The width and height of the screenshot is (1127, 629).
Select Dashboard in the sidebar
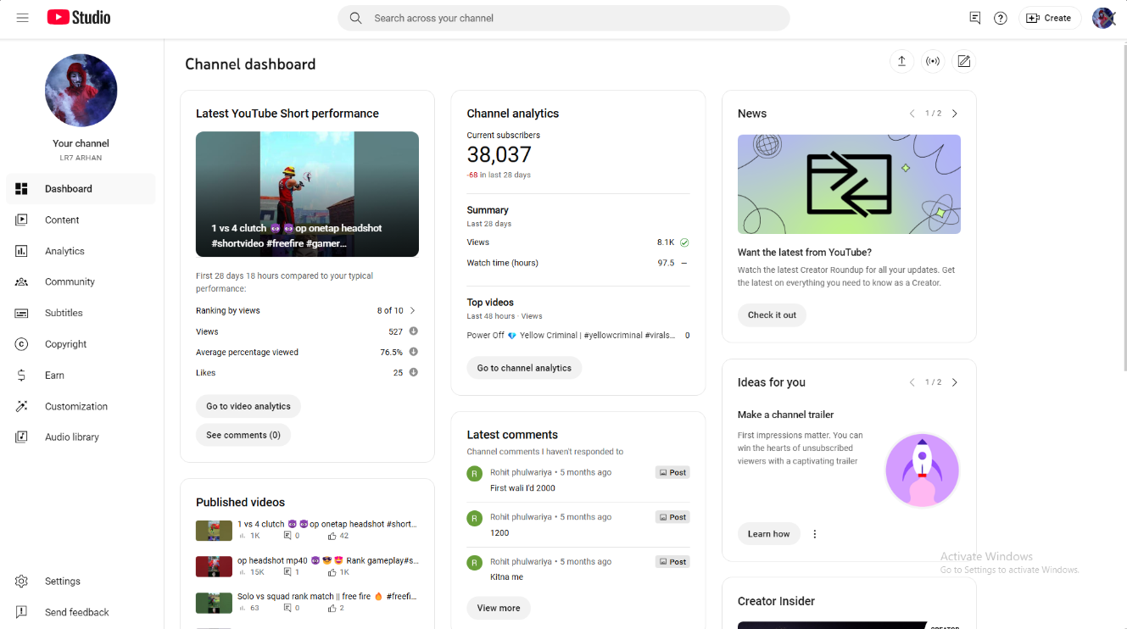click(81, 189)
